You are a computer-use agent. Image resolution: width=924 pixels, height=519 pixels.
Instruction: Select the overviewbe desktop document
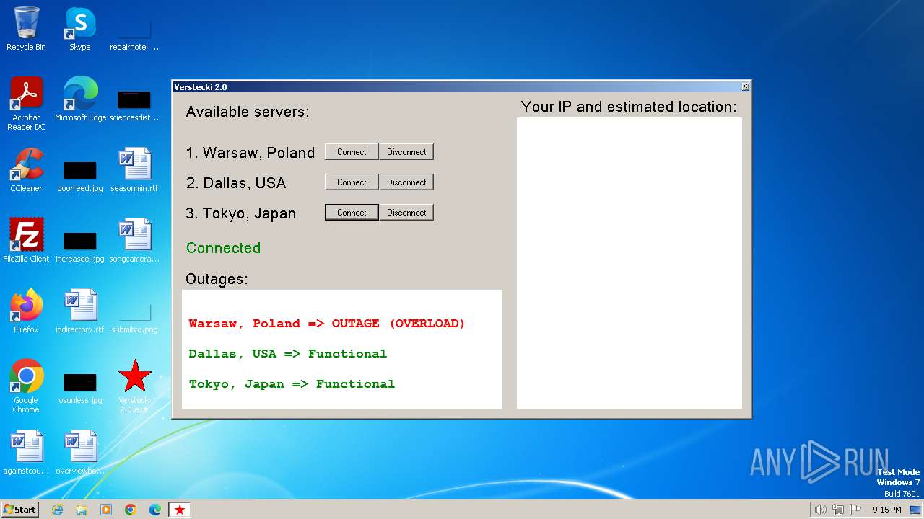point(80,453)
